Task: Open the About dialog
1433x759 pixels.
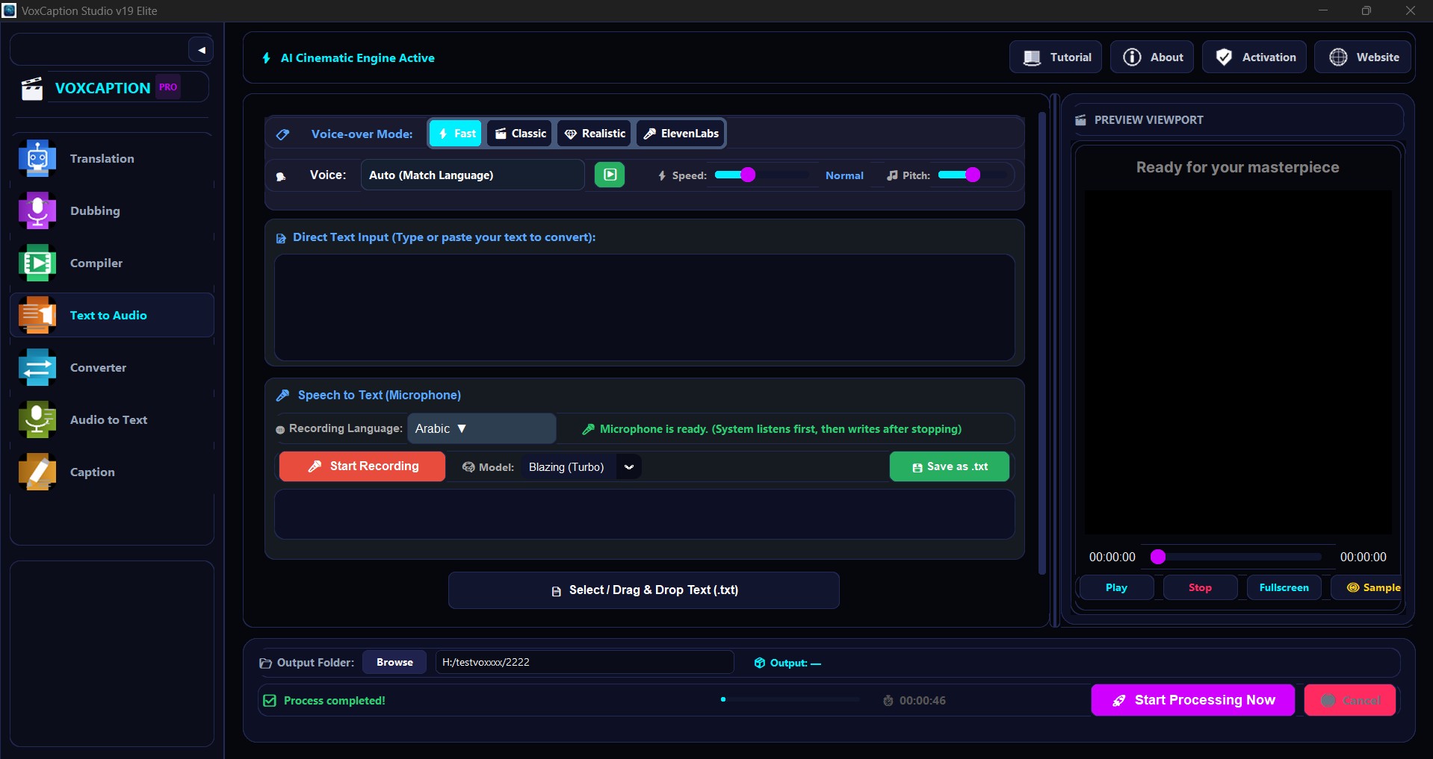Action: pos(1152,57)
